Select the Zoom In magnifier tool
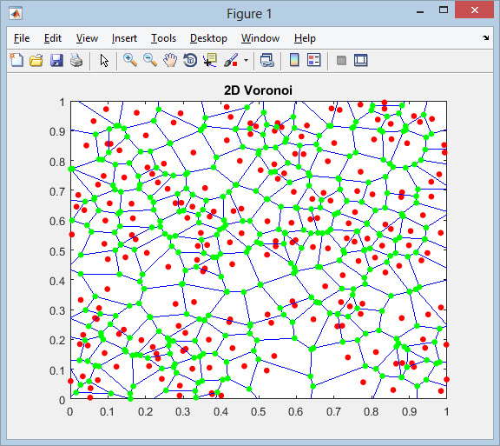Image resolution: width=500 pixels, height=446 pixels. coord(130,60)
